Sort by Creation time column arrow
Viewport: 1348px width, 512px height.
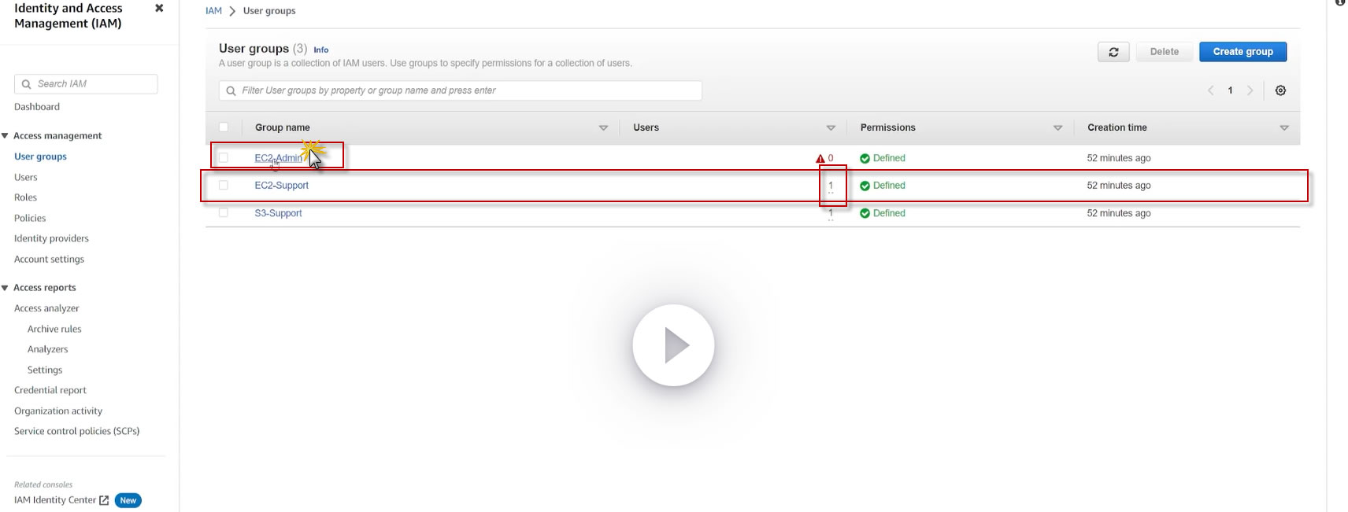click(x=1284, y=127)
